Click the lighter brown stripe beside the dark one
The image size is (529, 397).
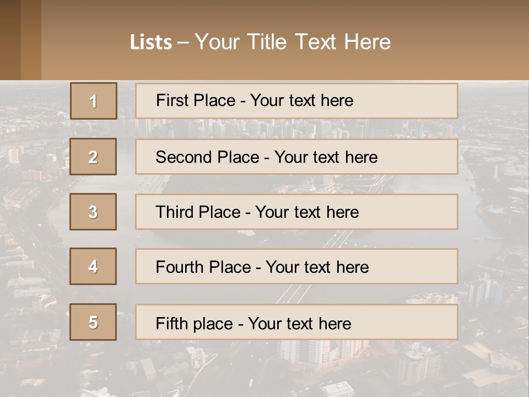pos(31,40)
